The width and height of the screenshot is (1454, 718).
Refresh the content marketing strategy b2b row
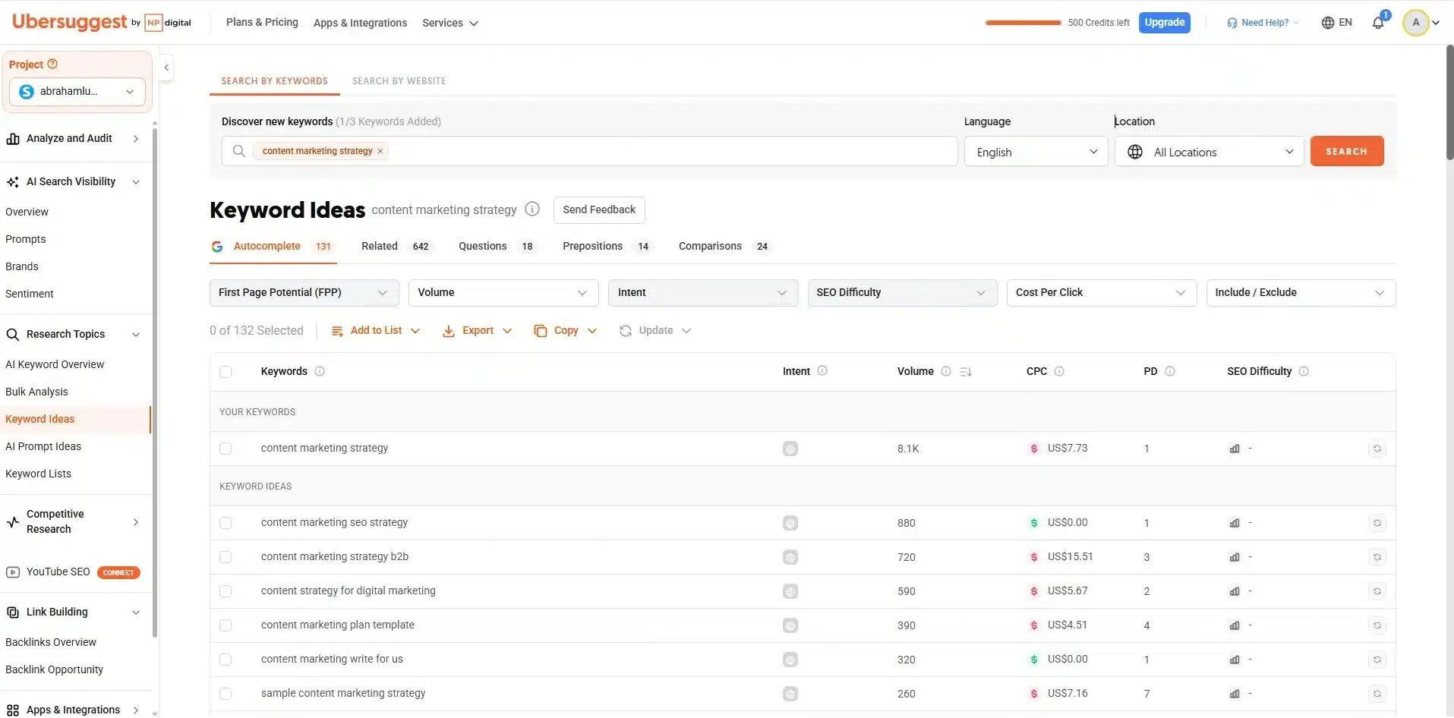coord(1377,557)
